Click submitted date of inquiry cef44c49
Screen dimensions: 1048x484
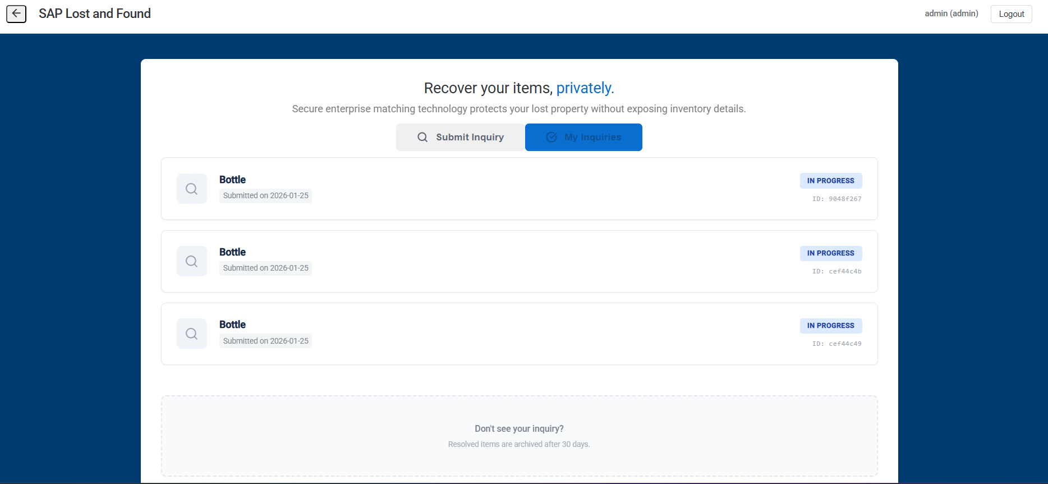point(265,341)
